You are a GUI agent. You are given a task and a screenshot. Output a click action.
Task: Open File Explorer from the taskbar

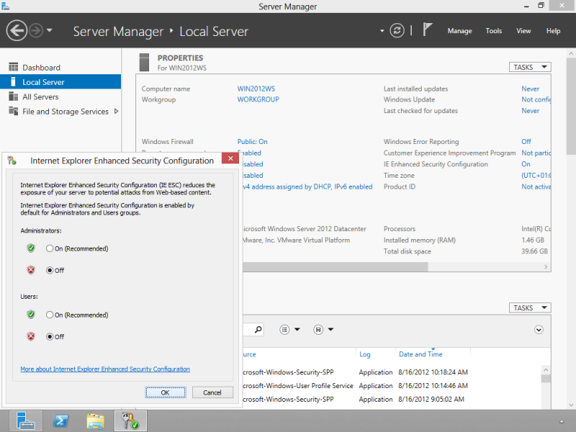coord(96,421)
